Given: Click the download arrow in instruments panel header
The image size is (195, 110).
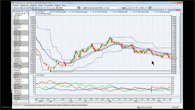Looking at the screenshot, I should [23, 11].
